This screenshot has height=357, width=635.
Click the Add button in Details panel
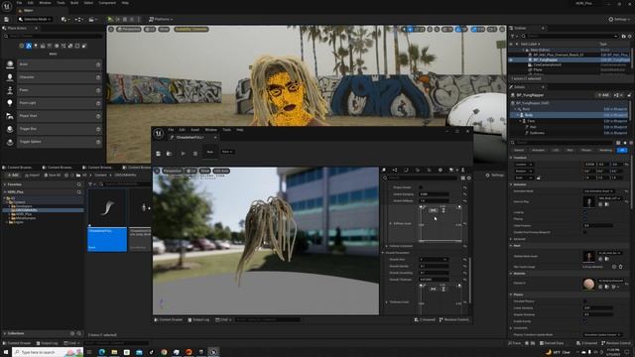click(x=603, y=95)
